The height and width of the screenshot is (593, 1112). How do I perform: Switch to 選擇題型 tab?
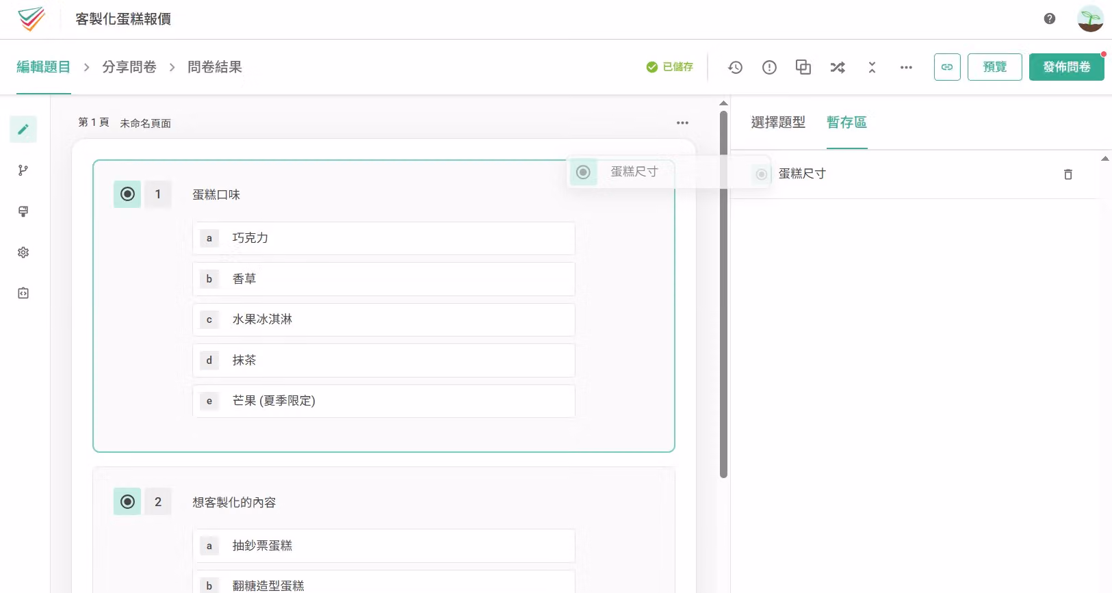click(778, 122)
